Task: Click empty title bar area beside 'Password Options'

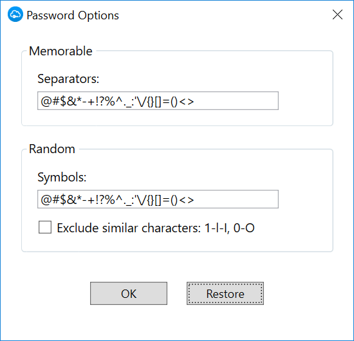Action: 223,15
